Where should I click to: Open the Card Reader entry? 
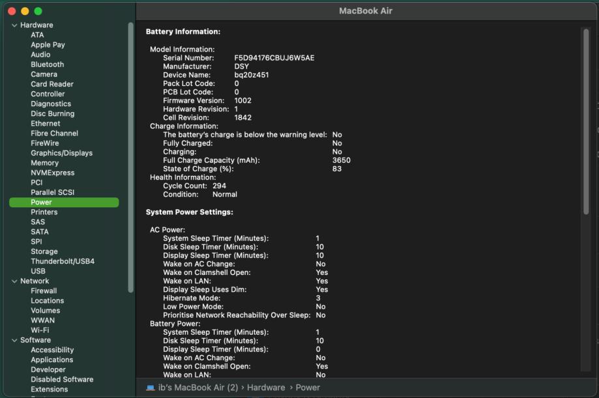click(52, 84)
